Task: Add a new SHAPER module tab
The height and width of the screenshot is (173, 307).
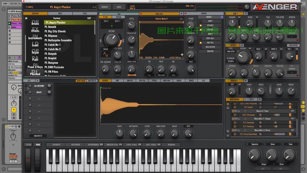Action: (246, 81)
